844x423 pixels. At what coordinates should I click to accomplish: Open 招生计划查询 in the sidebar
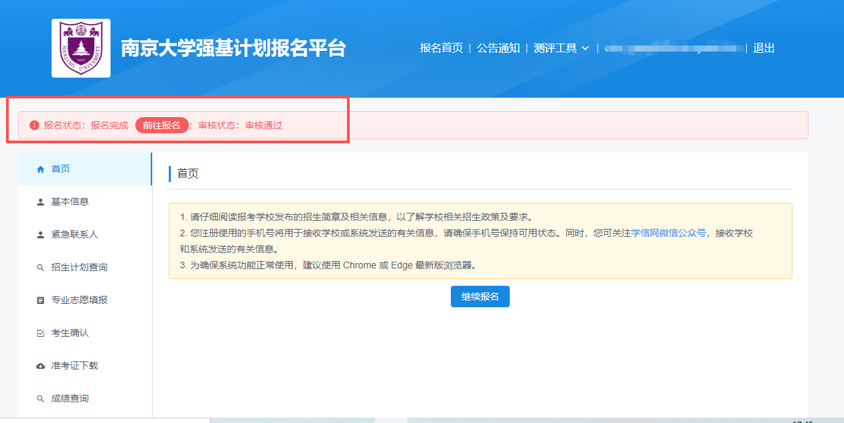pos(85,267)
